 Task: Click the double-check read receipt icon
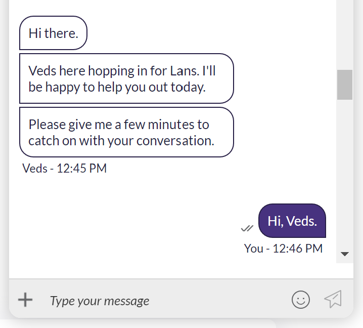pos(247,228)
